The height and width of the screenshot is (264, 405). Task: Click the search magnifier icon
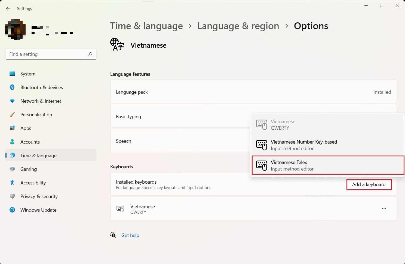tap(90, 54)
